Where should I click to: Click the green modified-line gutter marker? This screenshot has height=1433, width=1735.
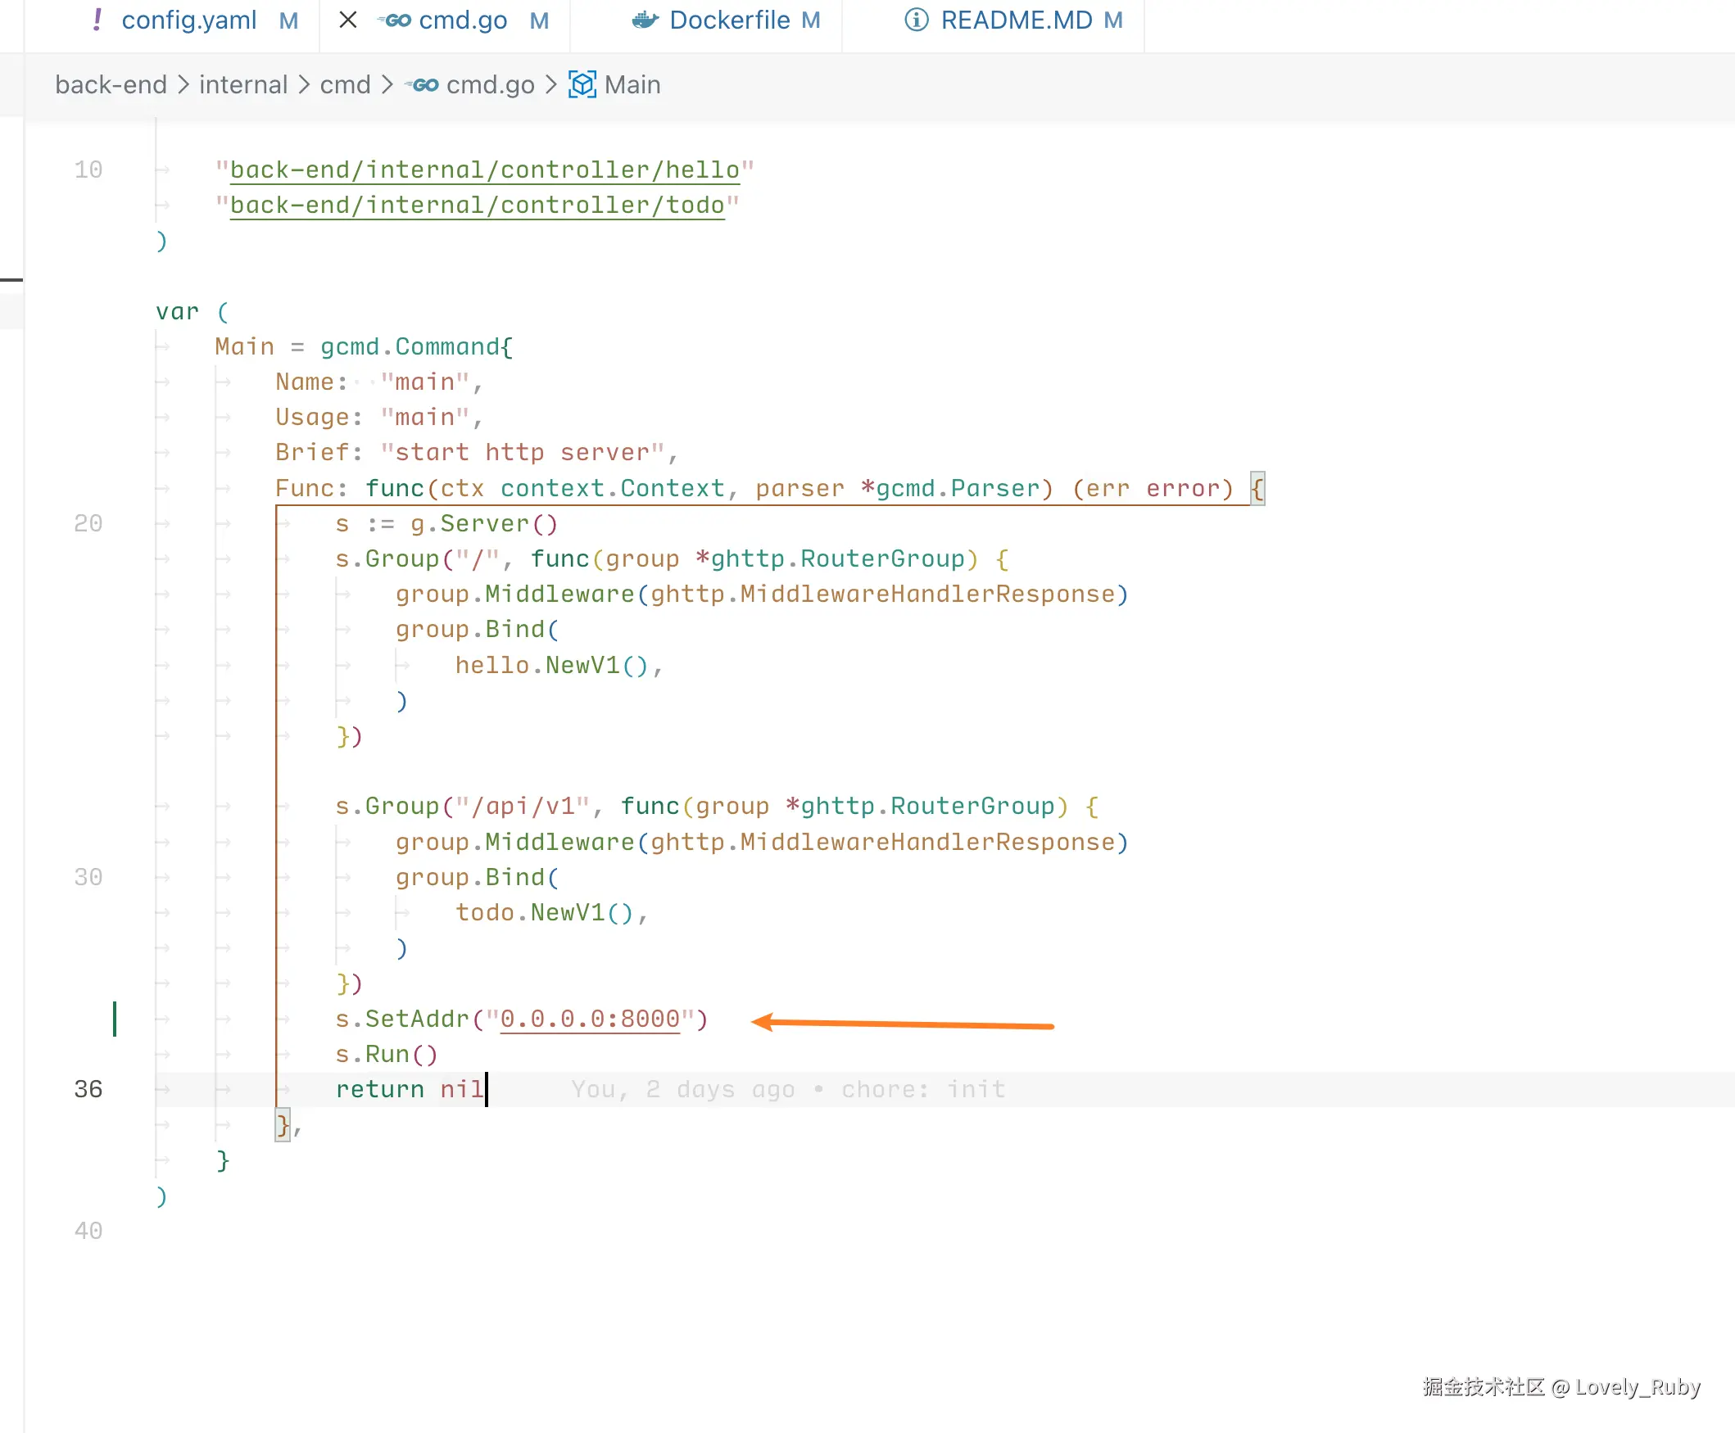point(115,1019)
